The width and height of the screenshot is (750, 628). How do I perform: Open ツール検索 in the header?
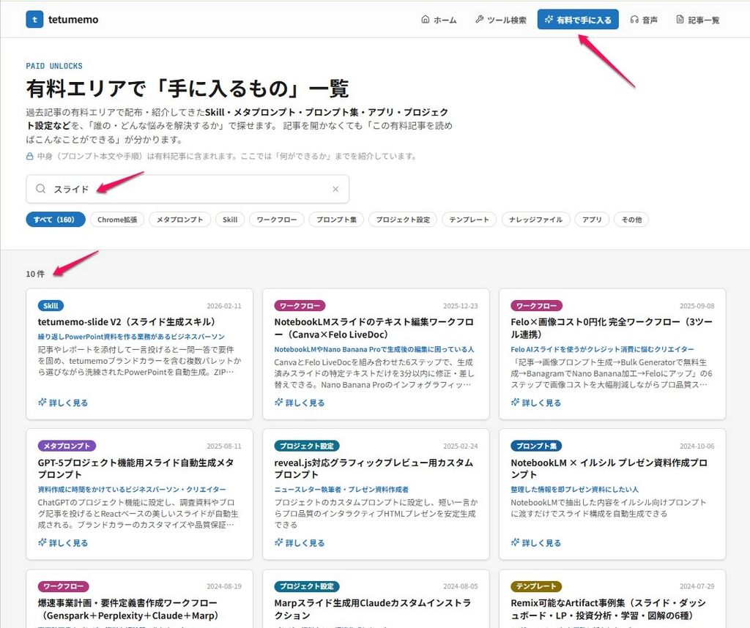[x=501, y=20]
